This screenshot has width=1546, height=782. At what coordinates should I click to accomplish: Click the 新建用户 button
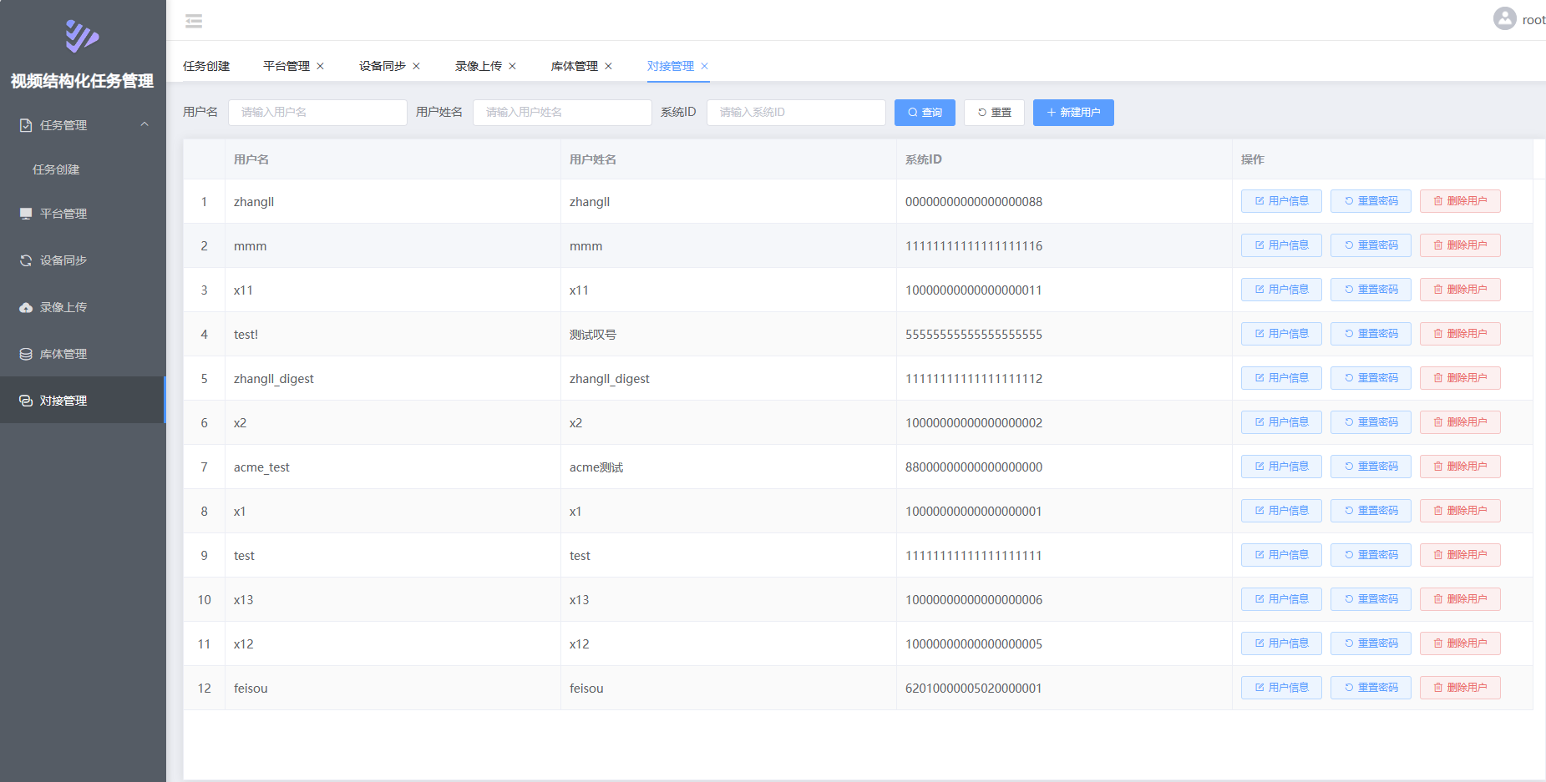[x=1073, y=113]
